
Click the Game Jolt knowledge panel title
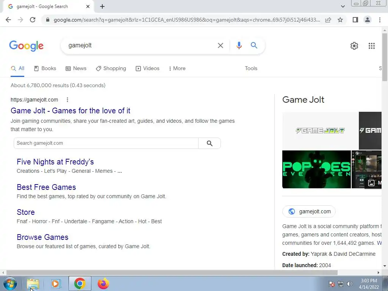click(303, 100)
